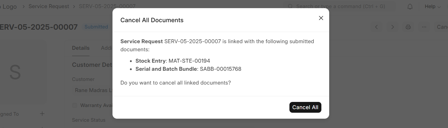This screenshot has height=128, width=448.
Task: Open the notifications bell
Action: coord(410,7)
